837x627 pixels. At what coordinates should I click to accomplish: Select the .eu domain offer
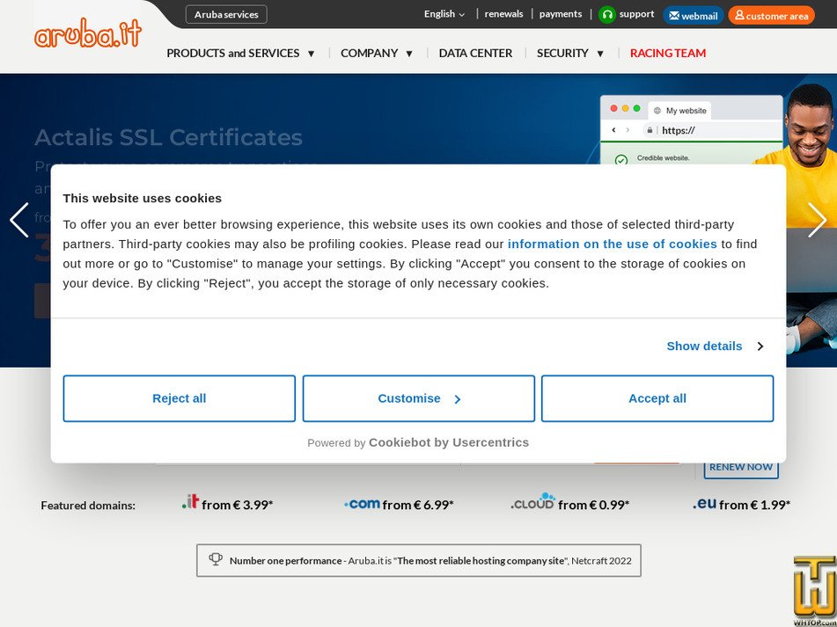click(x=741, y=505)
